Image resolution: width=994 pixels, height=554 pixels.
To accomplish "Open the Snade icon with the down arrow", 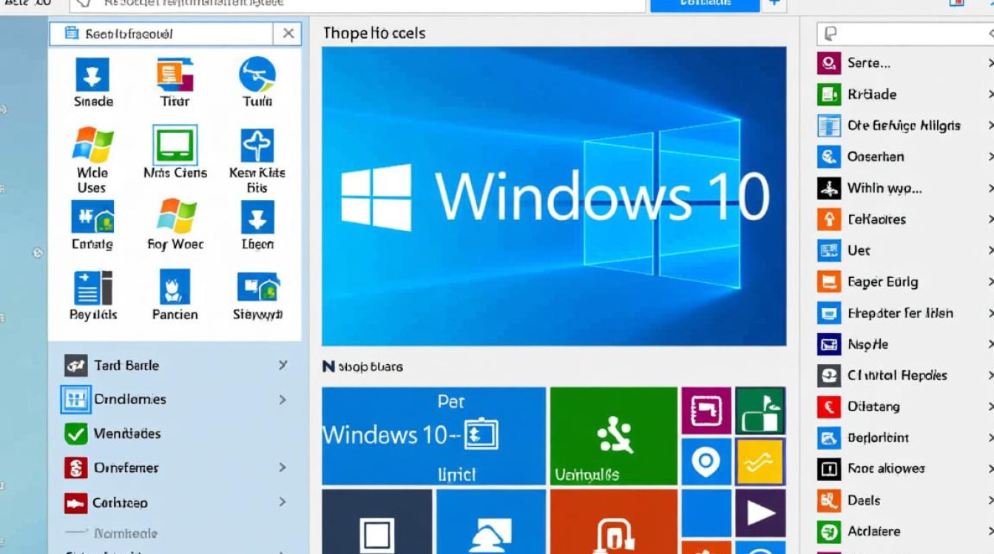I will (x=92, y=75).
